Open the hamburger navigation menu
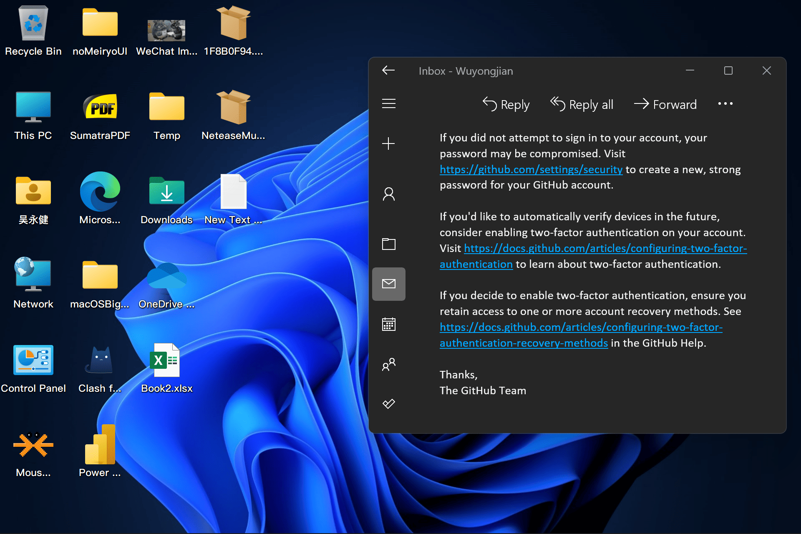 (388, 103)
